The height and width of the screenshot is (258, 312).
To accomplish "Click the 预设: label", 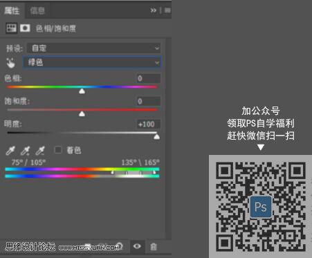I will click(15, 48).
